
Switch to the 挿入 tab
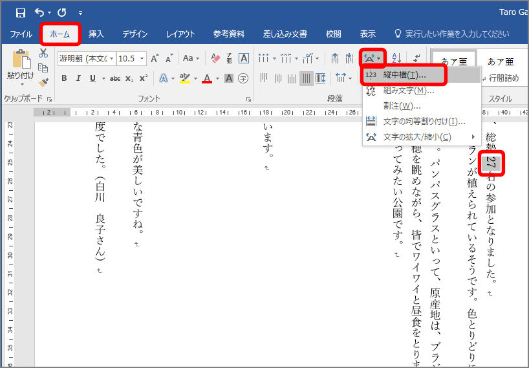point(96,34)
